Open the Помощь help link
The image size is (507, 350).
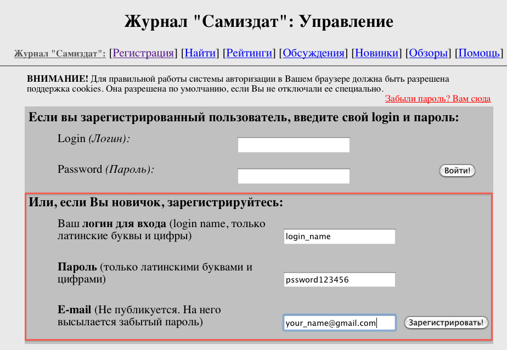(x=478, y=53)
